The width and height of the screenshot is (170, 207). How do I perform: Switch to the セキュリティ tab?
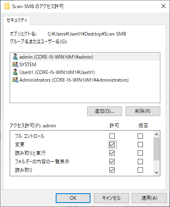click(x=17, y=20)
